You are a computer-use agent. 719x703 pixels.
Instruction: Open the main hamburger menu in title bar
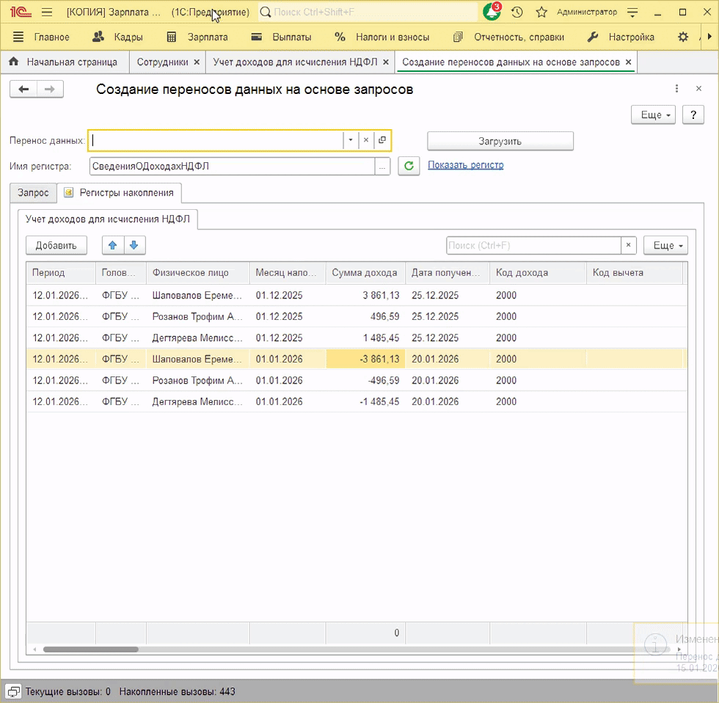47,12
